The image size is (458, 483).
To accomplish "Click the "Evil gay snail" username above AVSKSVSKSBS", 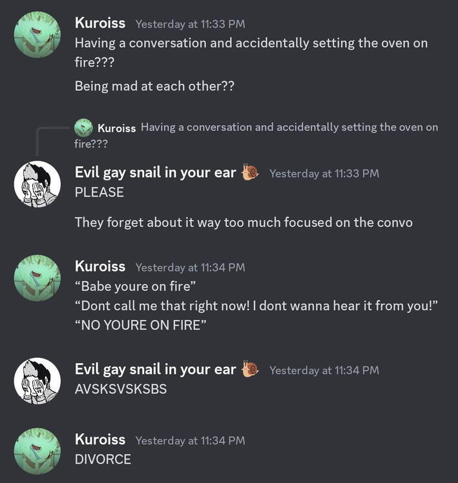I will click(x=155, y=370).
